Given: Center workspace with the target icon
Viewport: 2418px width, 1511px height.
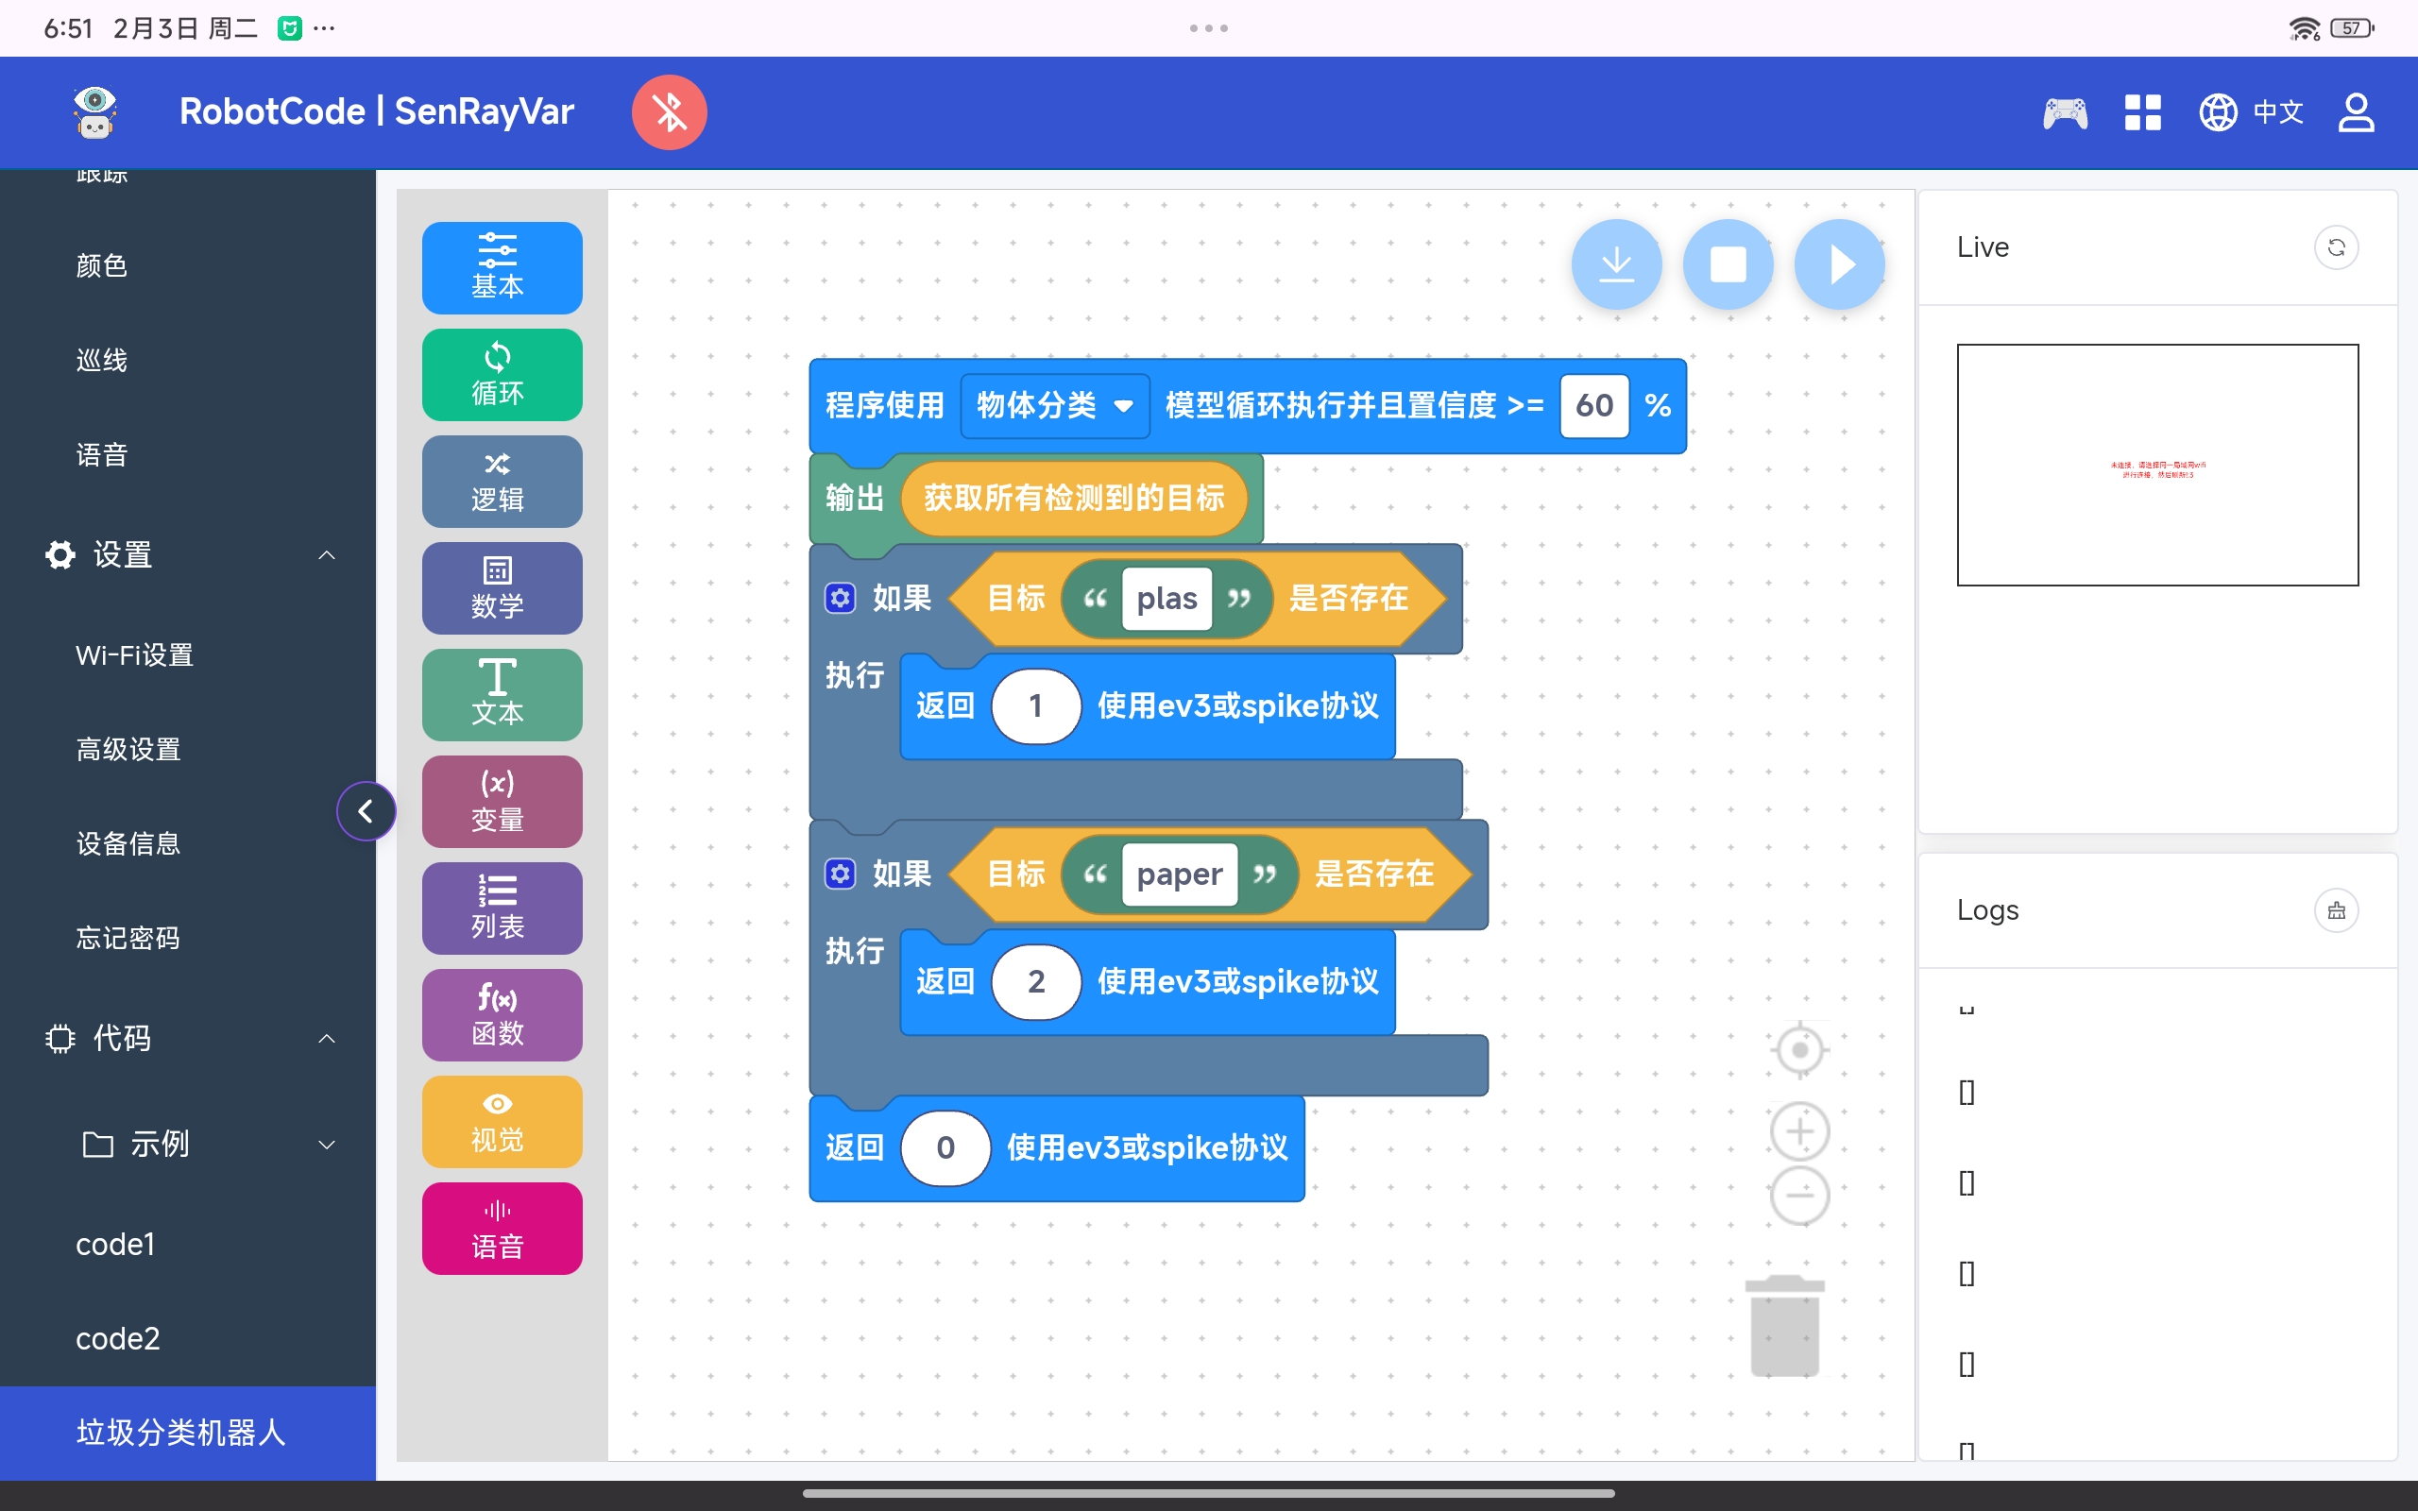Looking at the screenshot, I should 1798,1049.
